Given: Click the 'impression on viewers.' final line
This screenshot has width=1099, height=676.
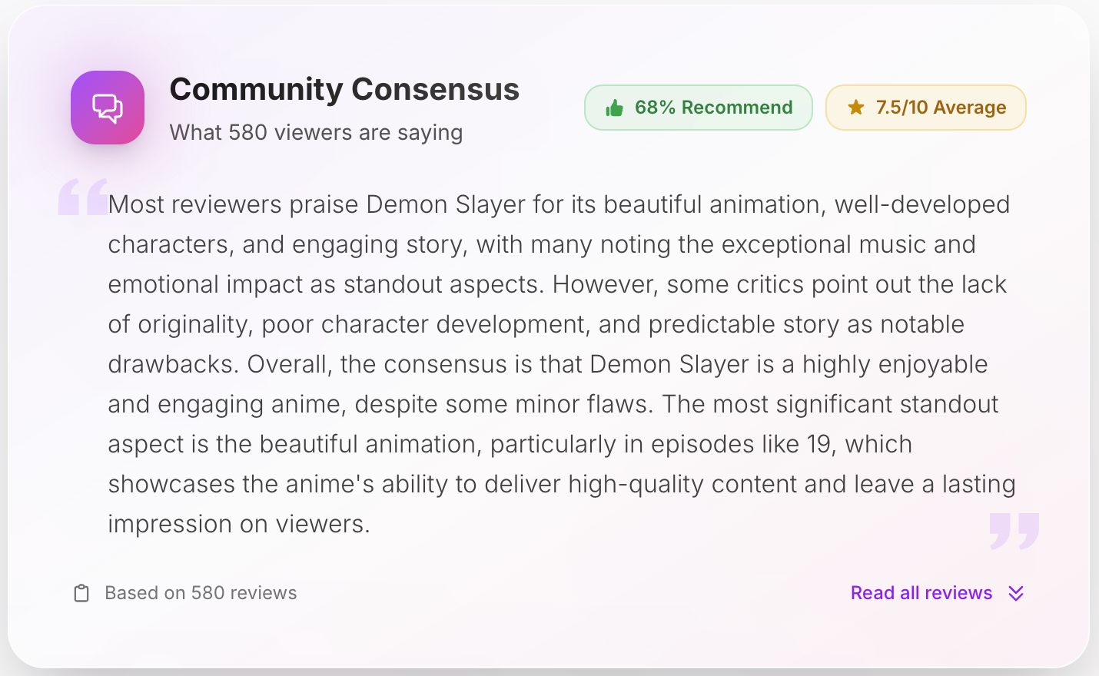Looking at the screenshot, I should [x=239, y=524].
